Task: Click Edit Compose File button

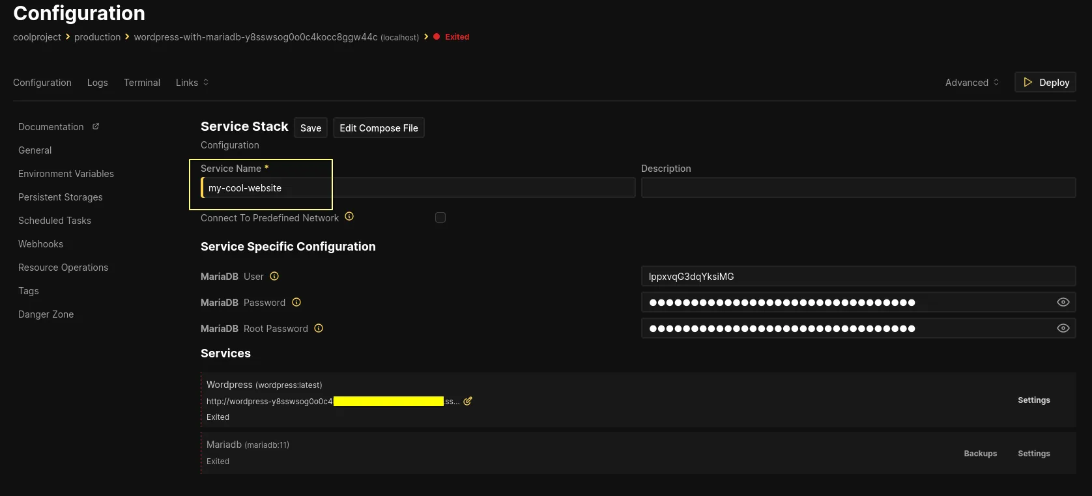Action: pos(379,128)
